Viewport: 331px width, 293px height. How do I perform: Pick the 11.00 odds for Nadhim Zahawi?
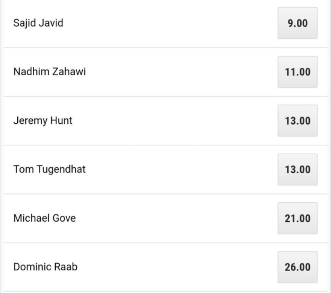[297, 72]
